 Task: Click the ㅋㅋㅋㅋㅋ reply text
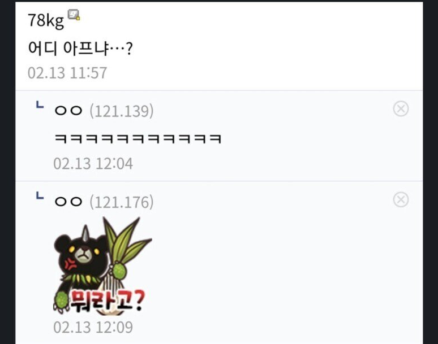[x=138, y=138]
